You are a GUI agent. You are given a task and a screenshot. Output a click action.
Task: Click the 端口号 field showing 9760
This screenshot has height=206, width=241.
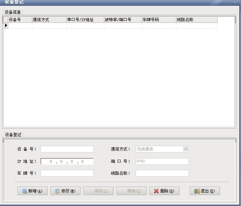(162, 161)
